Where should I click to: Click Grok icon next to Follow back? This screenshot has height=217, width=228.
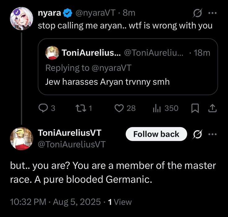point(197,134)
